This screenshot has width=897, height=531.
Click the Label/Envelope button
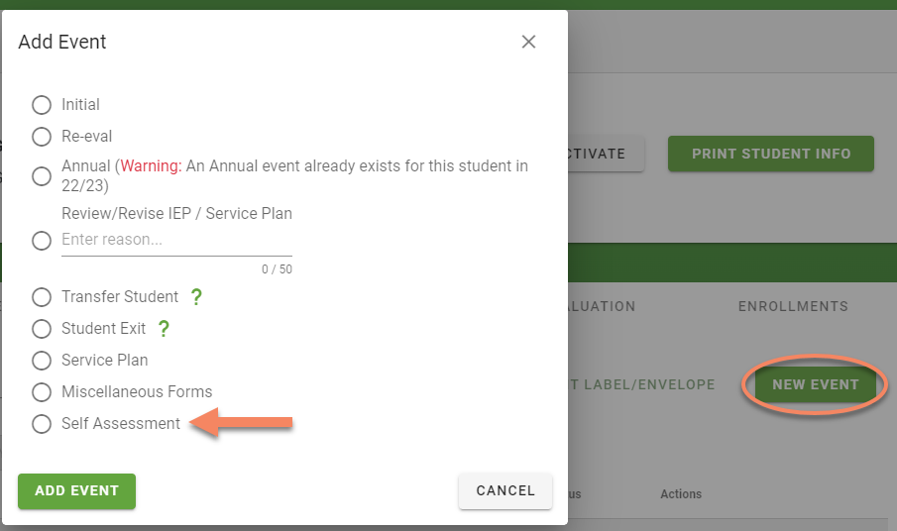(x=642, y=384)
